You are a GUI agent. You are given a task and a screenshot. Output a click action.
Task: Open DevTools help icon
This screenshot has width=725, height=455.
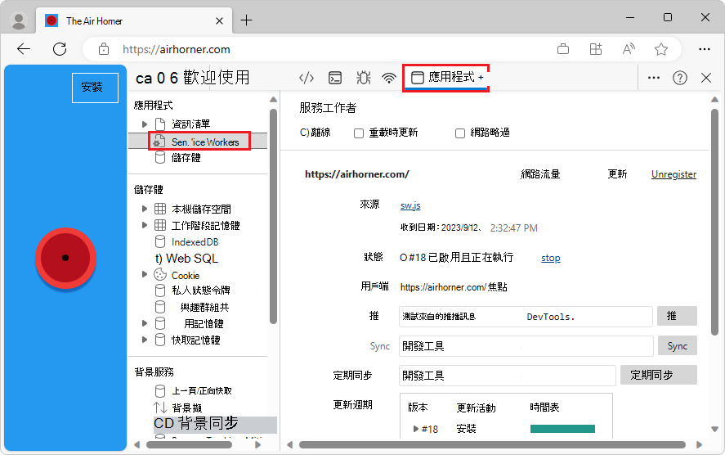(680, 78)
